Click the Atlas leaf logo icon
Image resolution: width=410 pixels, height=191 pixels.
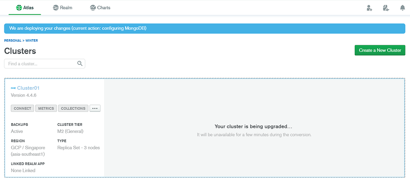pyautogui.click(x=19, y=8)
